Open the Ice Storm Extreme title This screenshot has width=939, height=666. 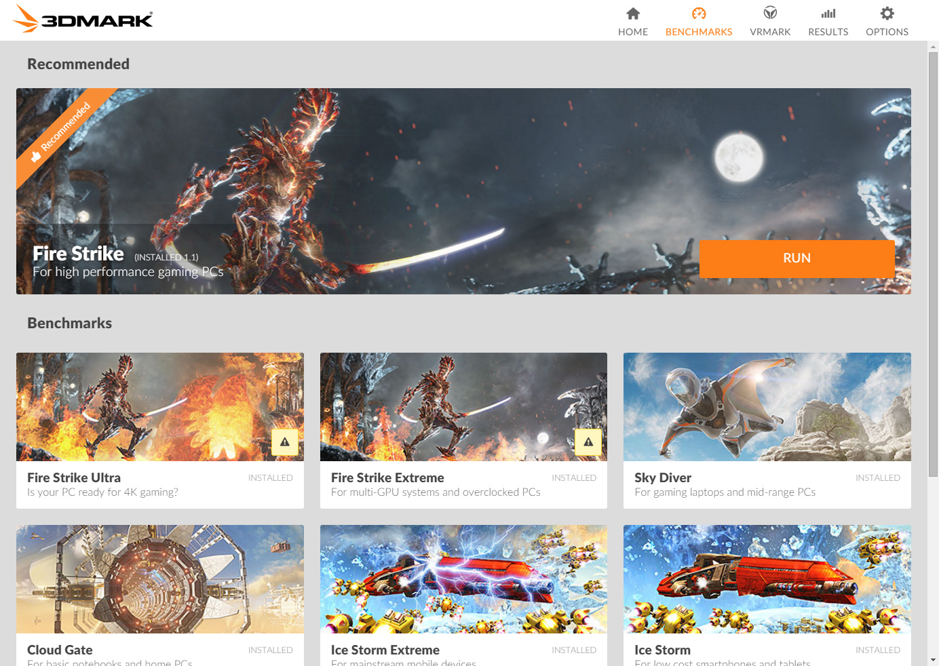click(385, 650)
